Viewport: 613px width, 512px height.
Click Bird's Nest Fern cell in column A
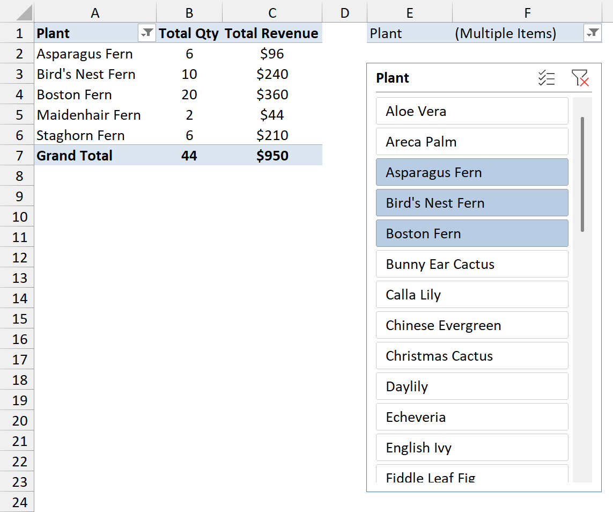pyautogui.click(x=95, y=74)
